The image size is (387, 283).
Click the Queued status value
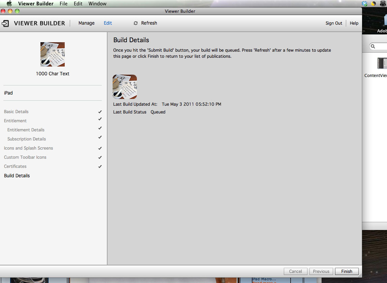(x=158, y=112)
